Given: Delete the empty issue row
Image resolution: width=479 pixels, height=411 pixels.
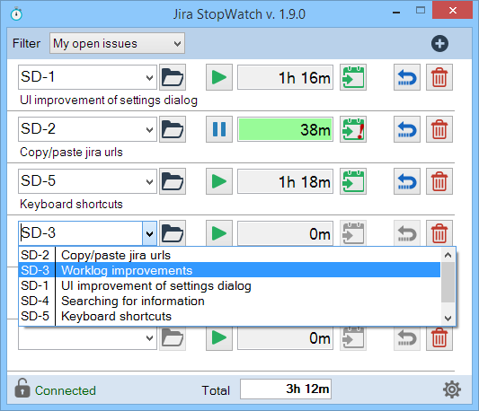Looking at the screenshot, I should (439, 338).
